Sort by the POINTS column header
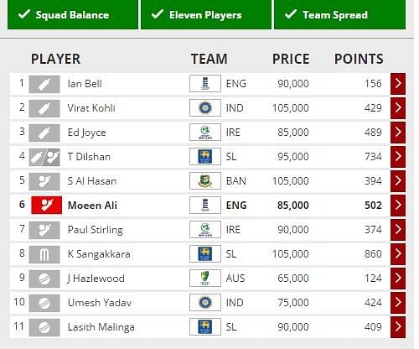The width and height of the screenshot is (419, 349). [359, 59]
